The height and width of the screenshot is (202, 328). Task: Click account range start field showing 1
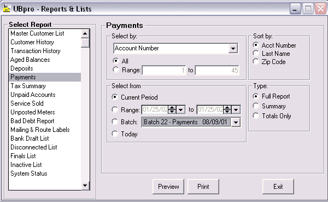(x=164, y=70)
